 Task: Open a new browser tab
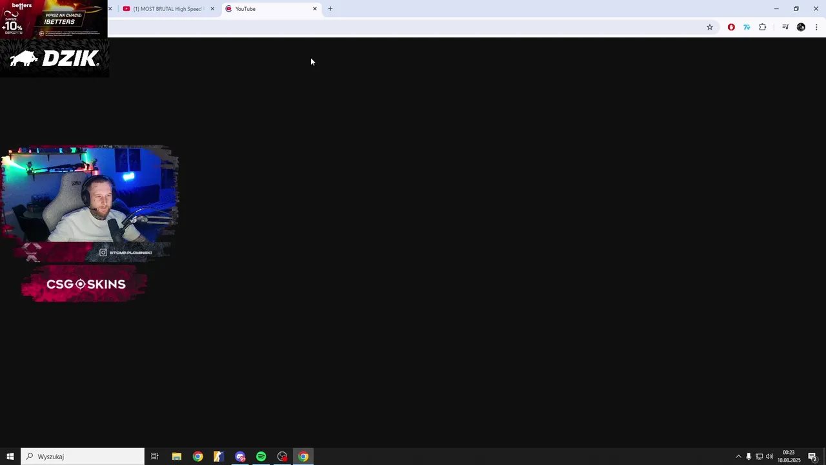pos(330,9)
